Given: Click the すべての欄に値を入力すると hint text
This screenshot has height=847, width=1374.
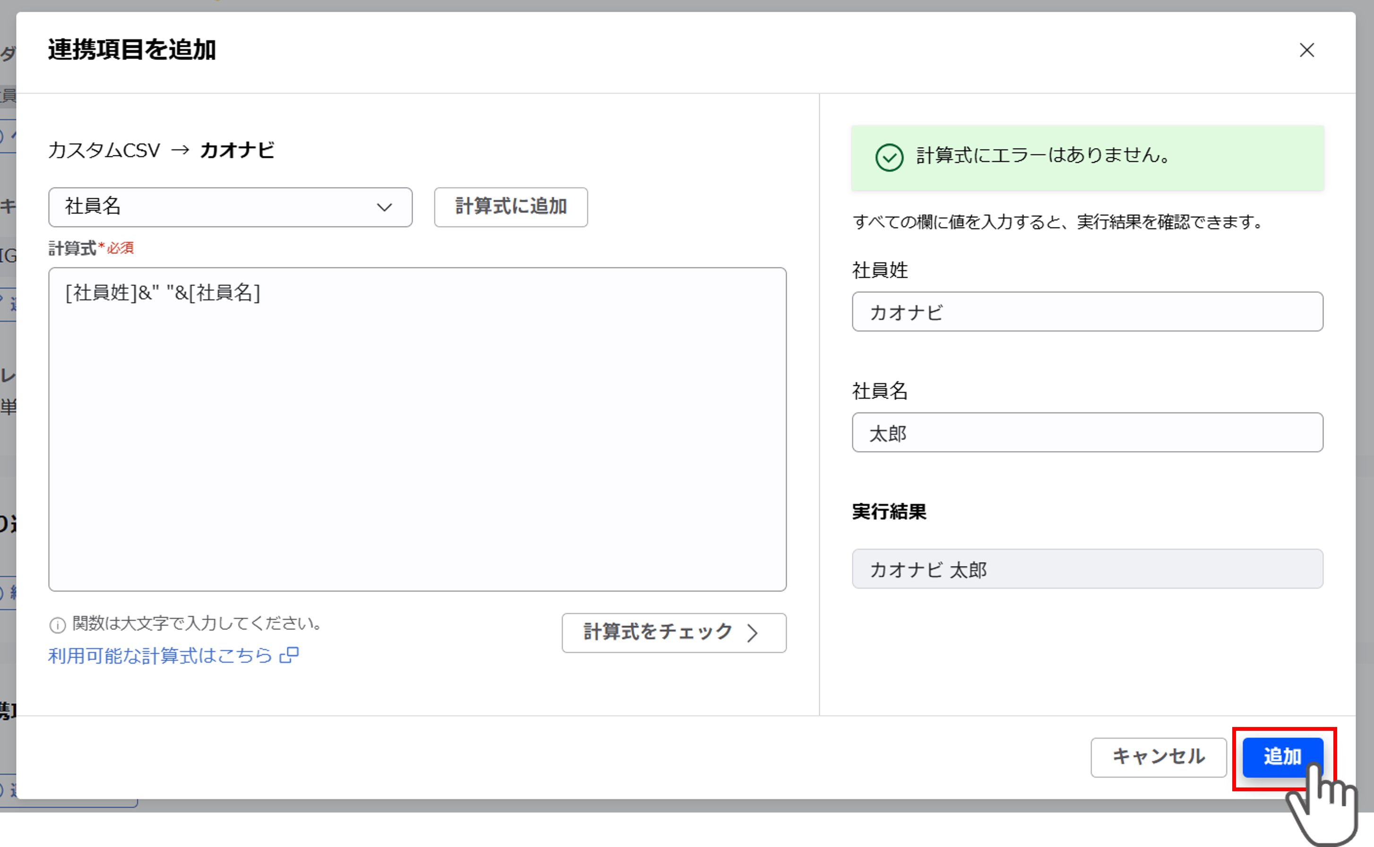Looking at the screenshot, I should pos(1058,222).
